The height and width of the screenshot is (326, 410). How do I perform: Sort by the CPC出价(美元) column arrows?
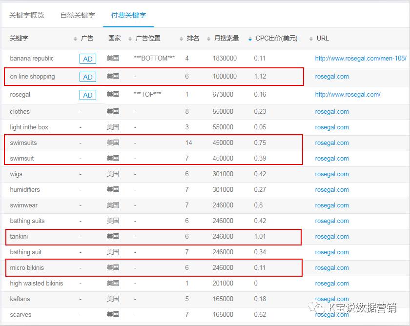tap(311, 39)
